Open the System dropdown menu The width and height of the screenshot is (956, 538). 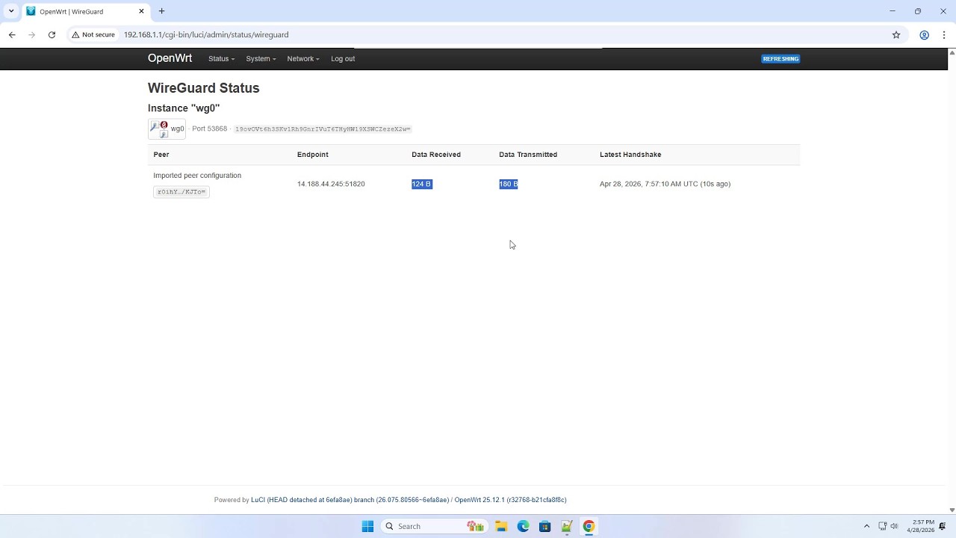[261, 58]
